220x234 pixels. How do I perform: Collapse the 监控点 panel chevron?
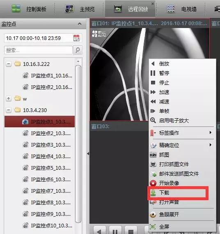click(x=80, y=24)
